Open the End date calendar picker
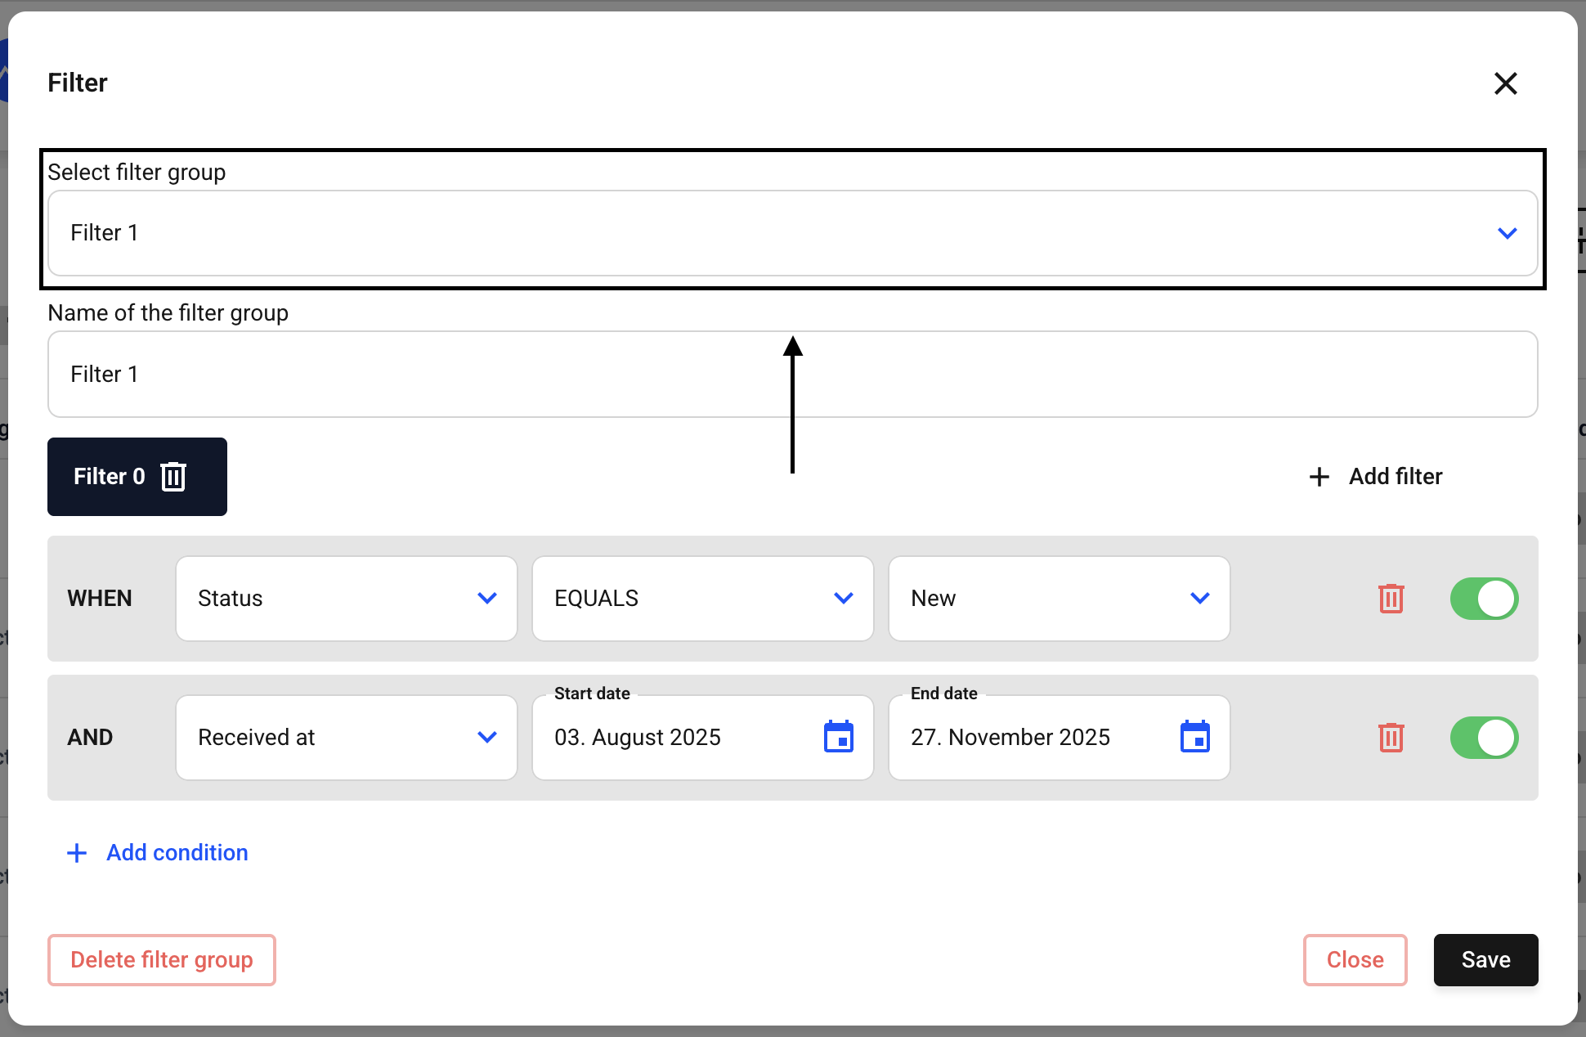Image resolution: width=1586 pixels, height=1037 pixels. (1194, 737)
